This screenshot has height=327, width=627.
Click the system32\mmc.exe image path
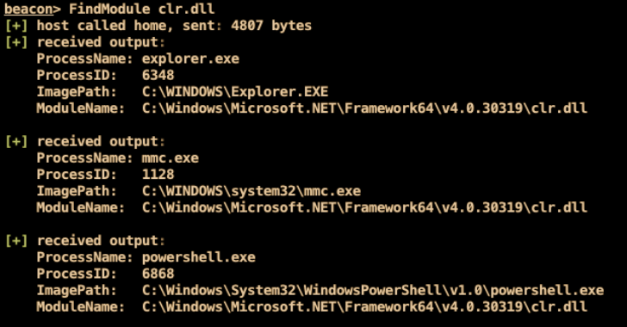pos(251,191)
